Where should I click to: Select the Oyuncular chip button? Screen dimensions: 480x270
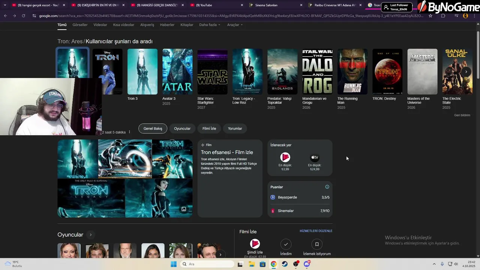pos(182,128)
